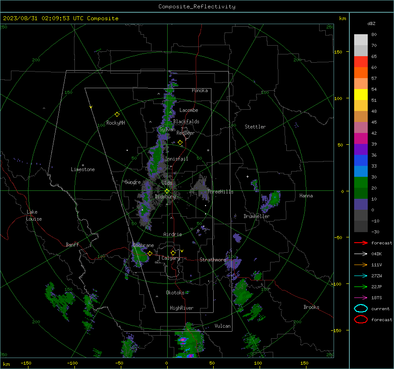Viewport: 394px width, 369px height.
Task: Click the Cochrane label
Action: (x=143, y=245)
